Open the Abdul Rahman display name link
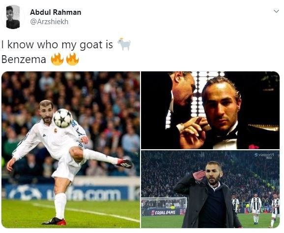 56,12
